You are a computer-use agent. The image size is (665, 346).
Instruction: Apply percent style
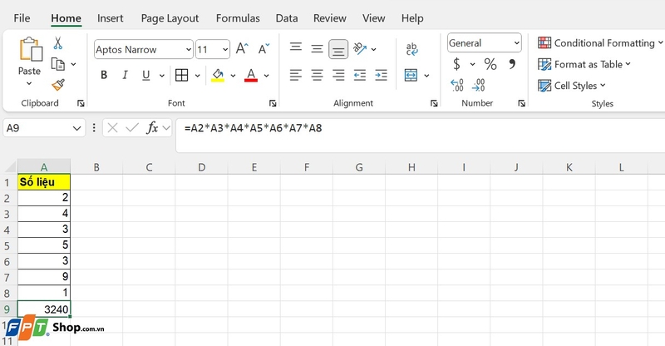pos(490,64)
